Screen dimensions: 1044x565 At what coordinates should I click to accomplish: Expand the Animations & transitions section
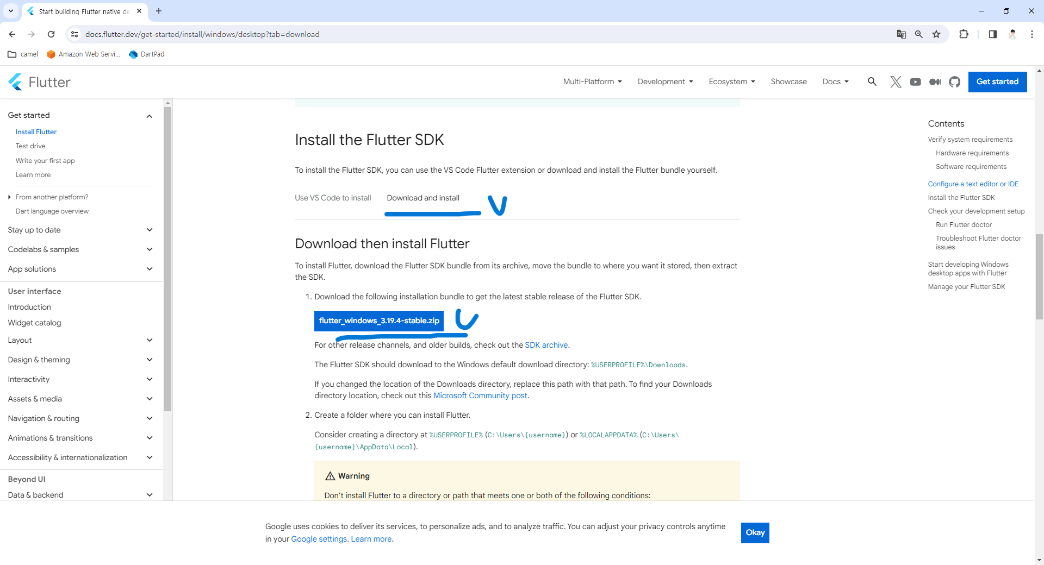pyautogui.click(x=149, y=438)
